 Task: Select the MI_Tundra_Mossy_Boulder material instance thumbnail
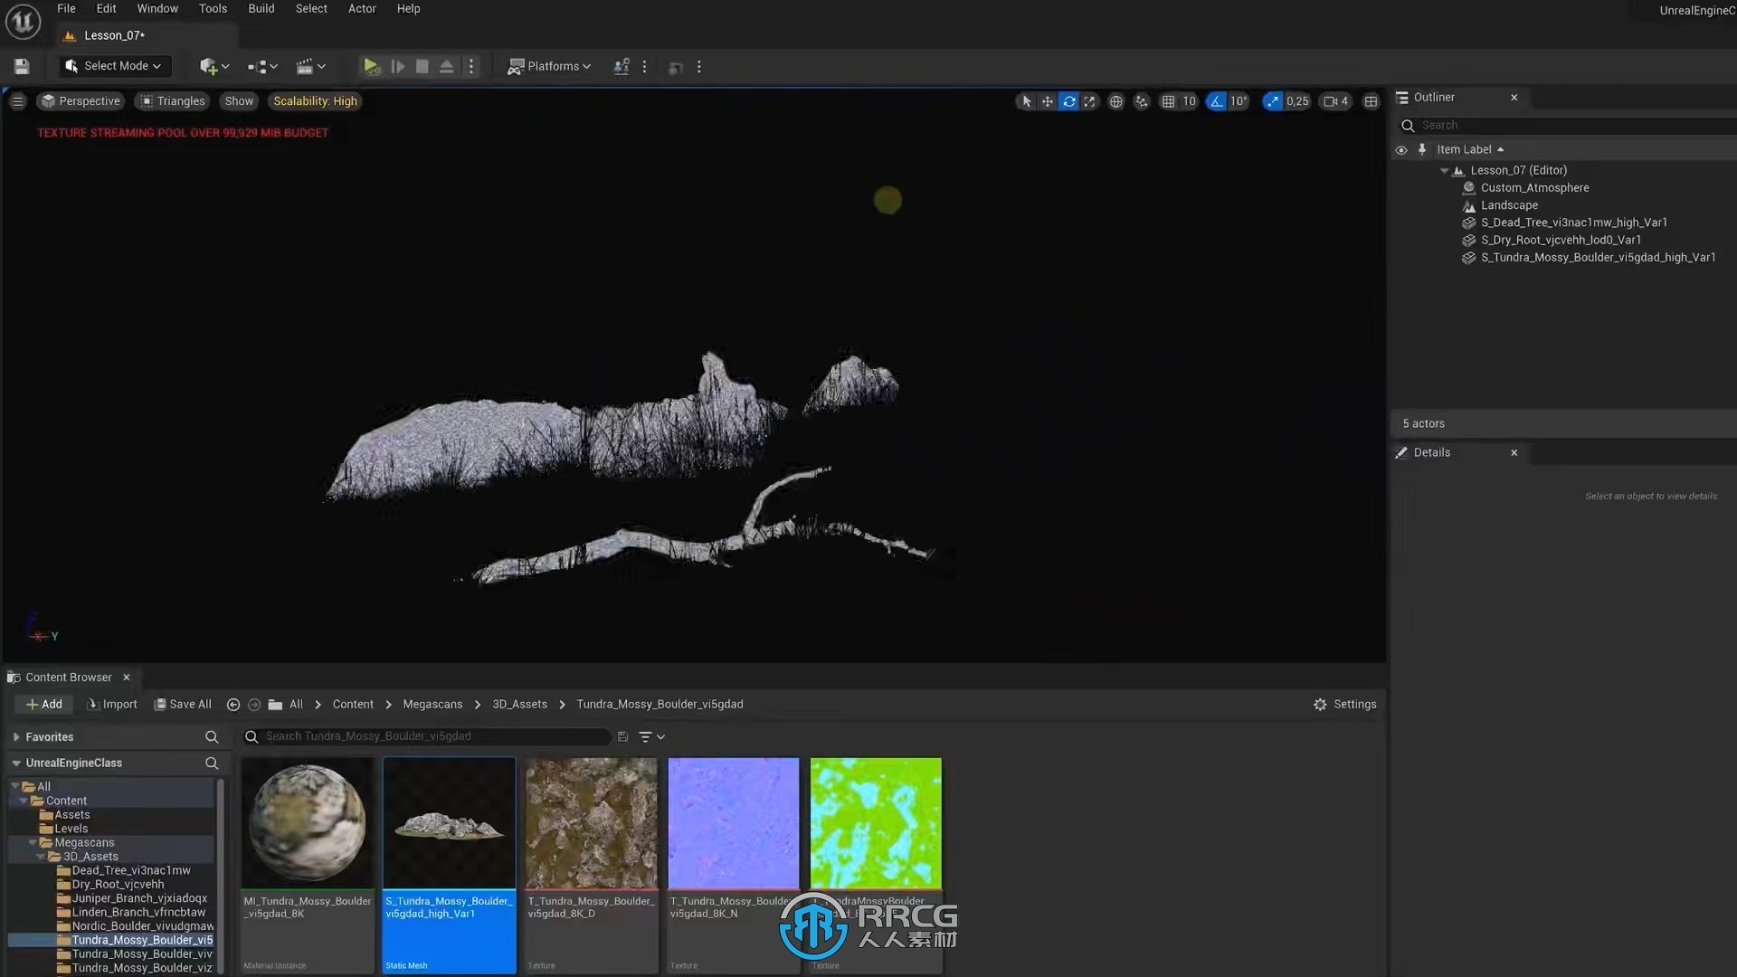tap(308, 822)
